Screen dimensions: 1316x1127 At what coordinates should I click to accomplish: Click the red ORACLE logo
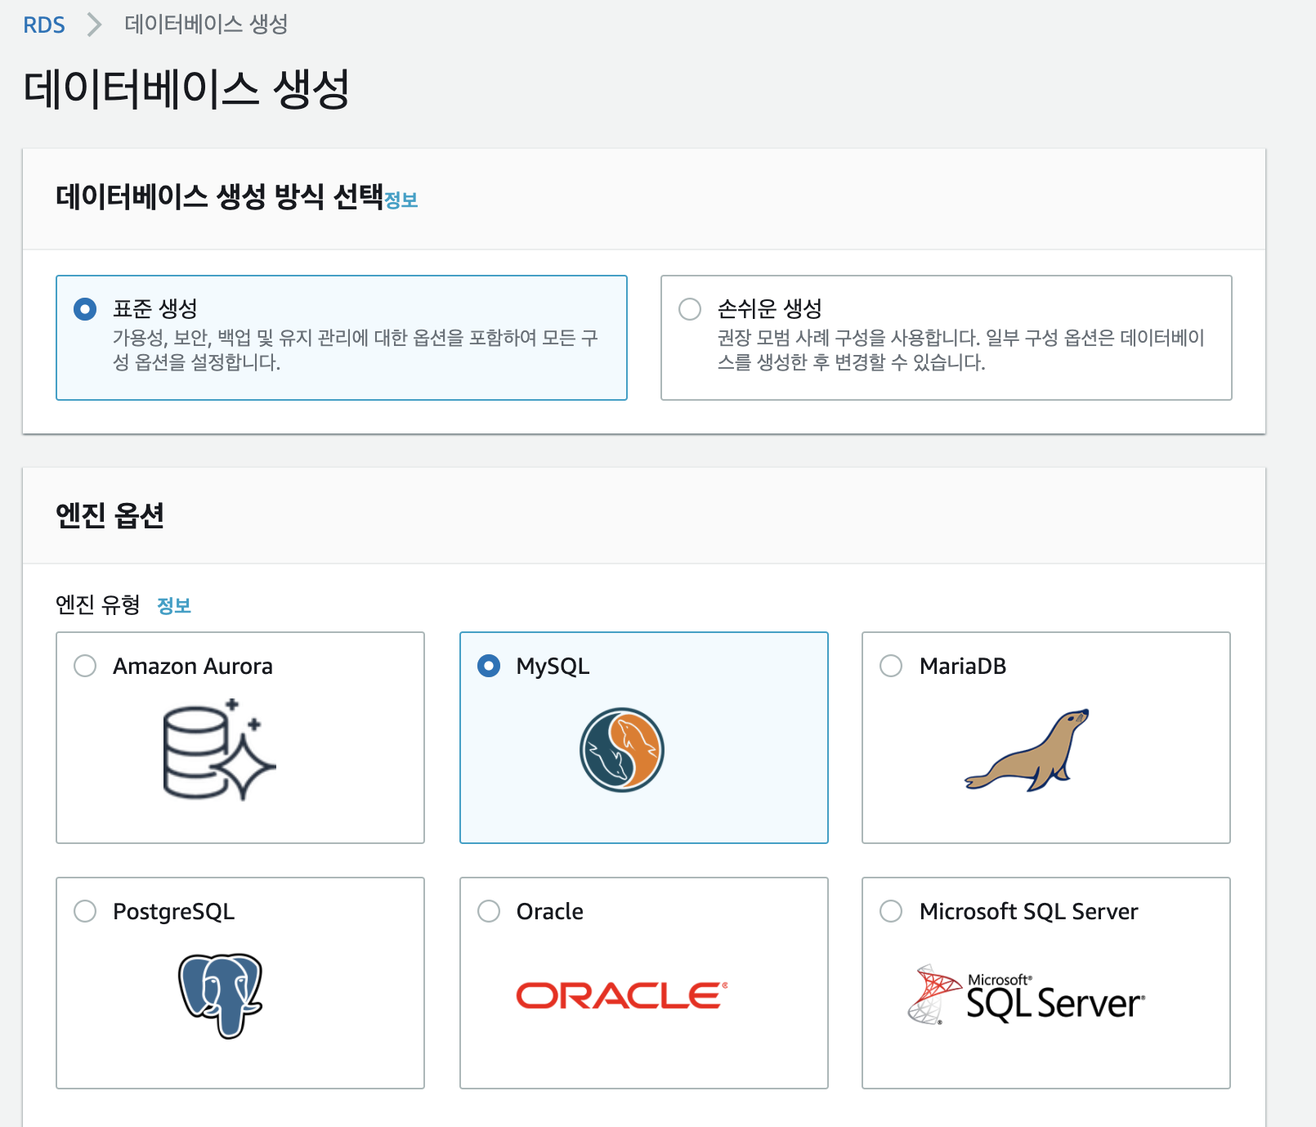click(622, 995)
